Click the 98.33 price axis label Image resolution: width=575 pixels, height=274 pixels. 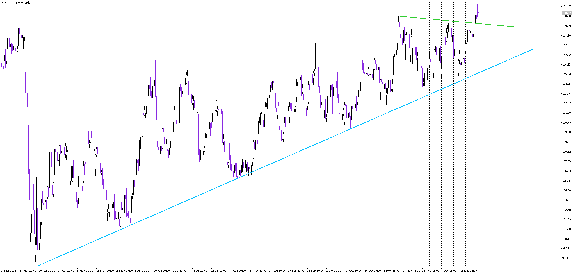tap(566, 258)
